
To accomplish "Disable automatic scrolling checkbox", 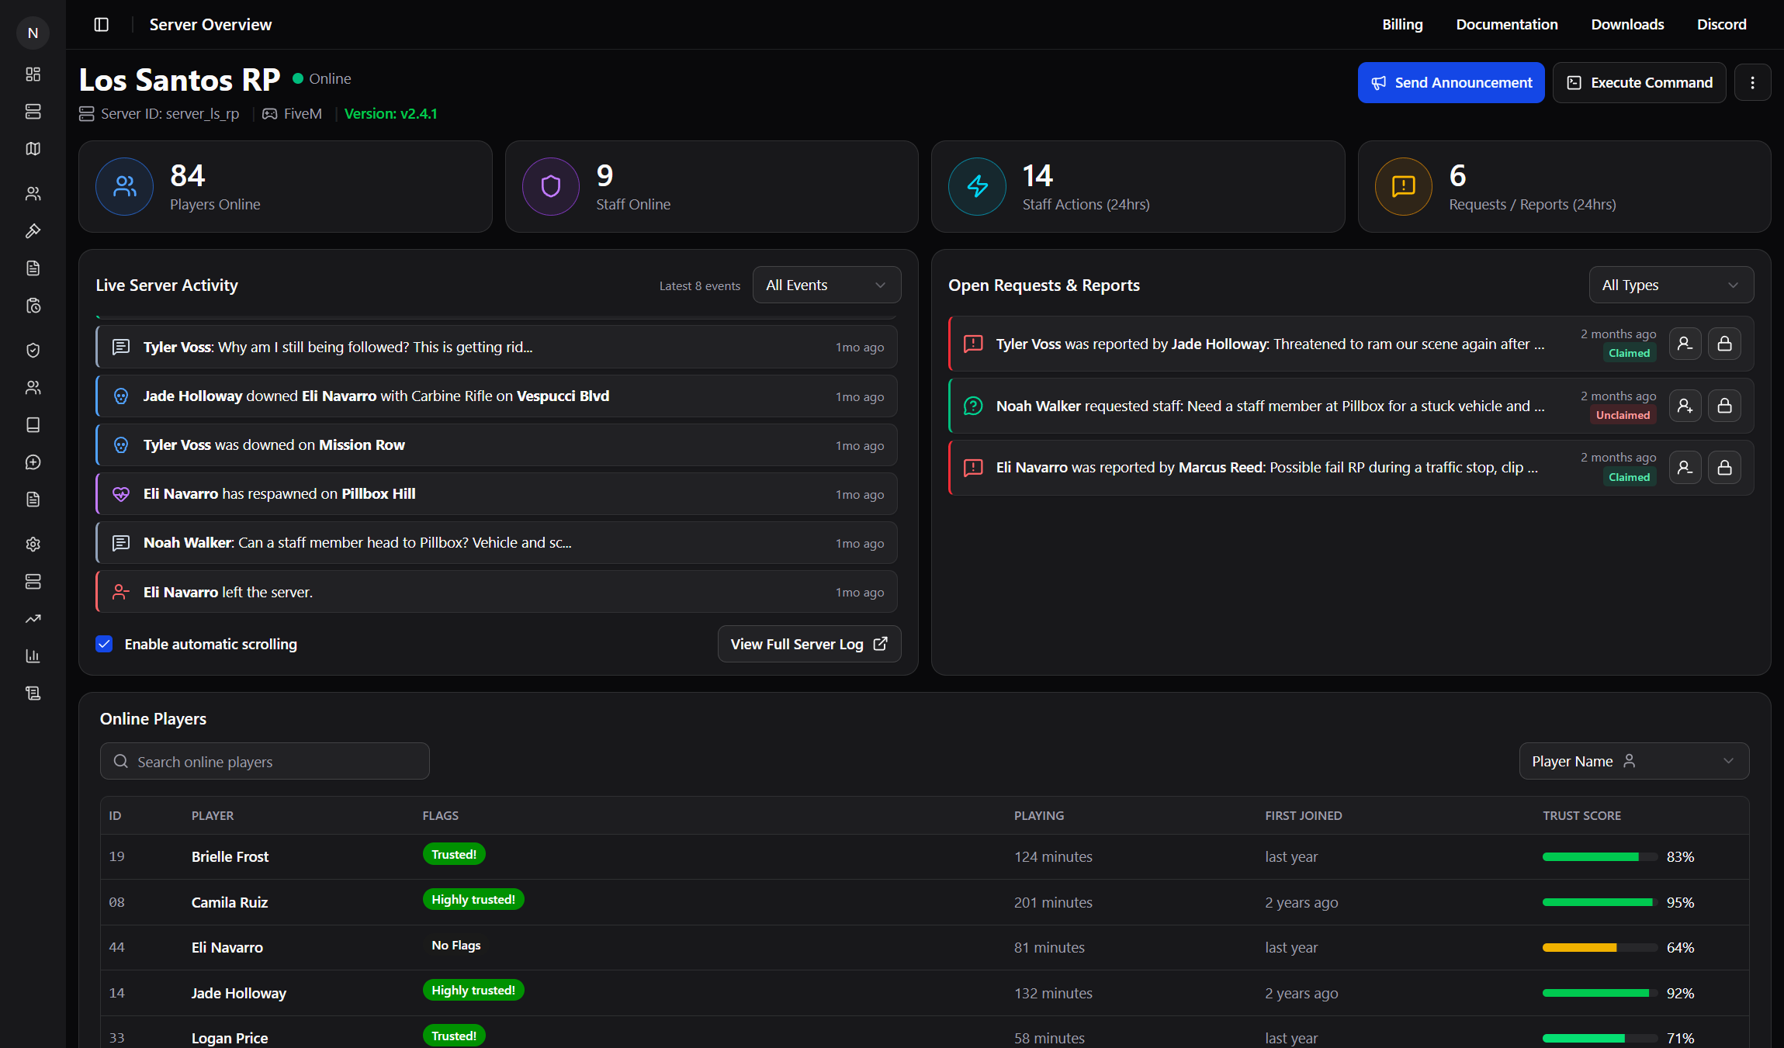I will pyautogui.click(x=104, y=644).
